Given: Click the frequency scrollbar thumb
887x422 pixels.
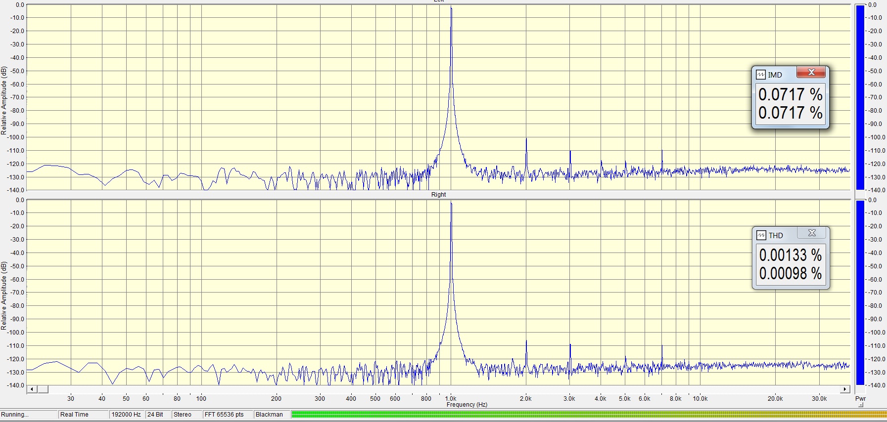Looking at the screenshot, I should [x=43, y=389].
